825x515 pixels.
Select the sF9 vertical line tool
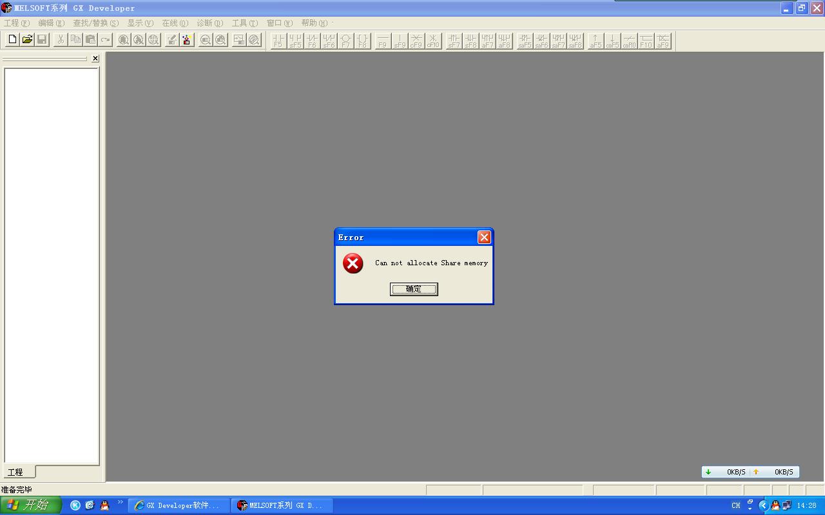coord(400,41)
